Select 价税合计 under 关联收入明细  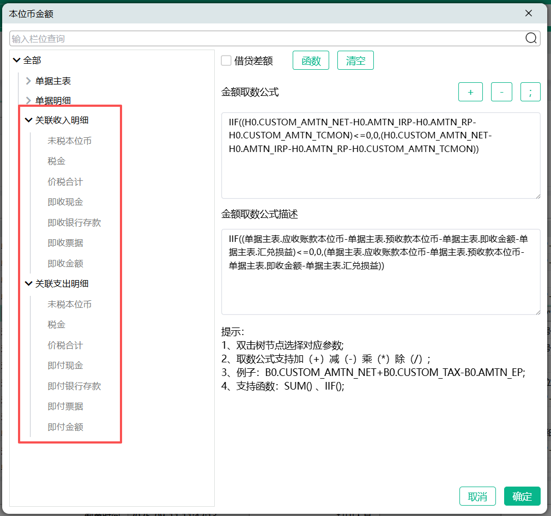tap(65, 181)
